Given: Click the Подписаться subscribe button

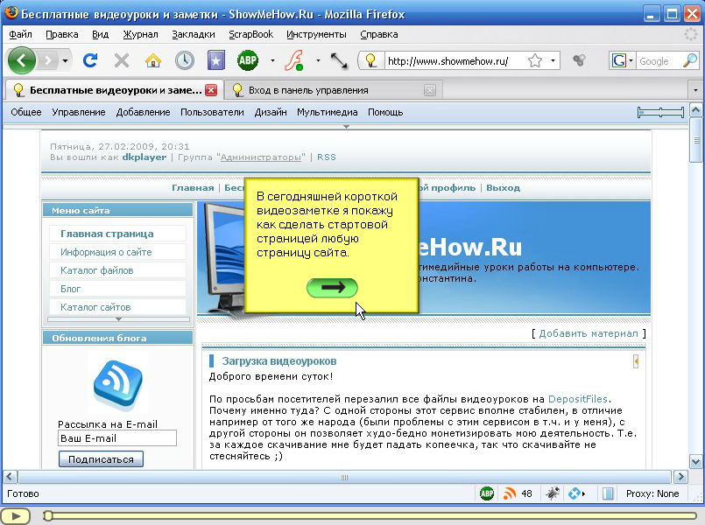Looking at the screenshot, I should (x=102, y=459).
